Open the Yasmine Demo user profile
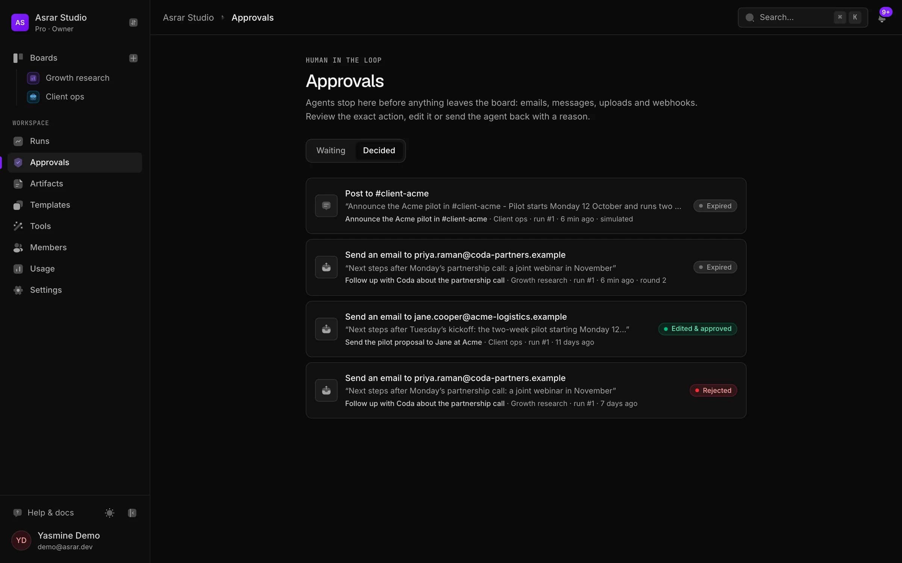The height and width of the screenshot is (563, 902). [x=75, y=540]
